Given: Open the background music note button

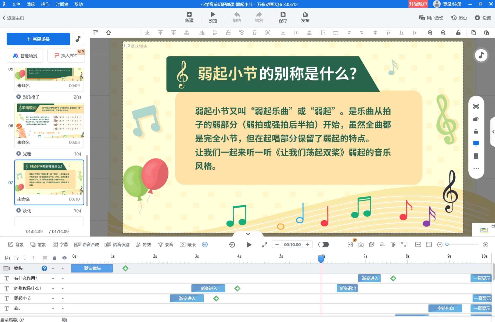Looking at the screenshot, I should click(x=78, y=39).
